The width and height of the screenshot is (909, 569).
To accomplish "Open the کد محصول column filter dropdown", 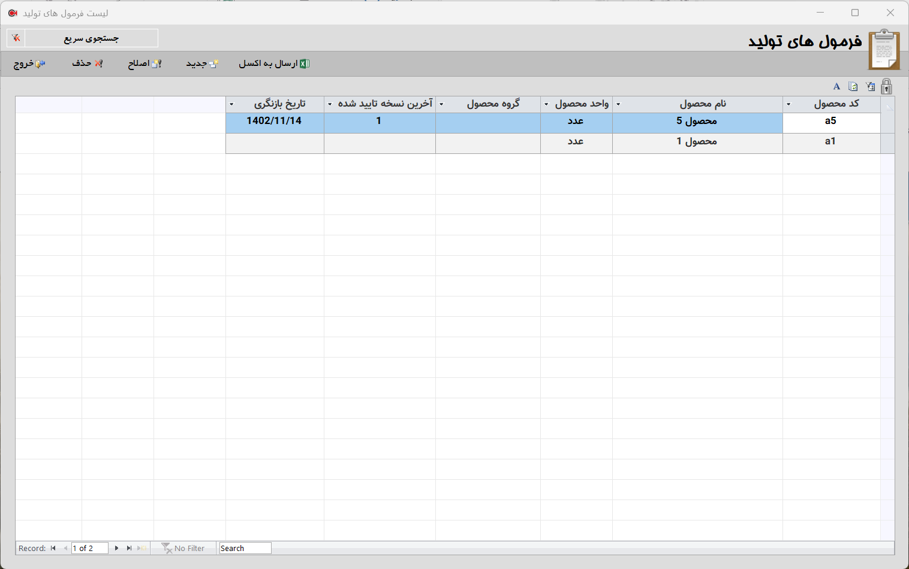I will coord(787,104).
